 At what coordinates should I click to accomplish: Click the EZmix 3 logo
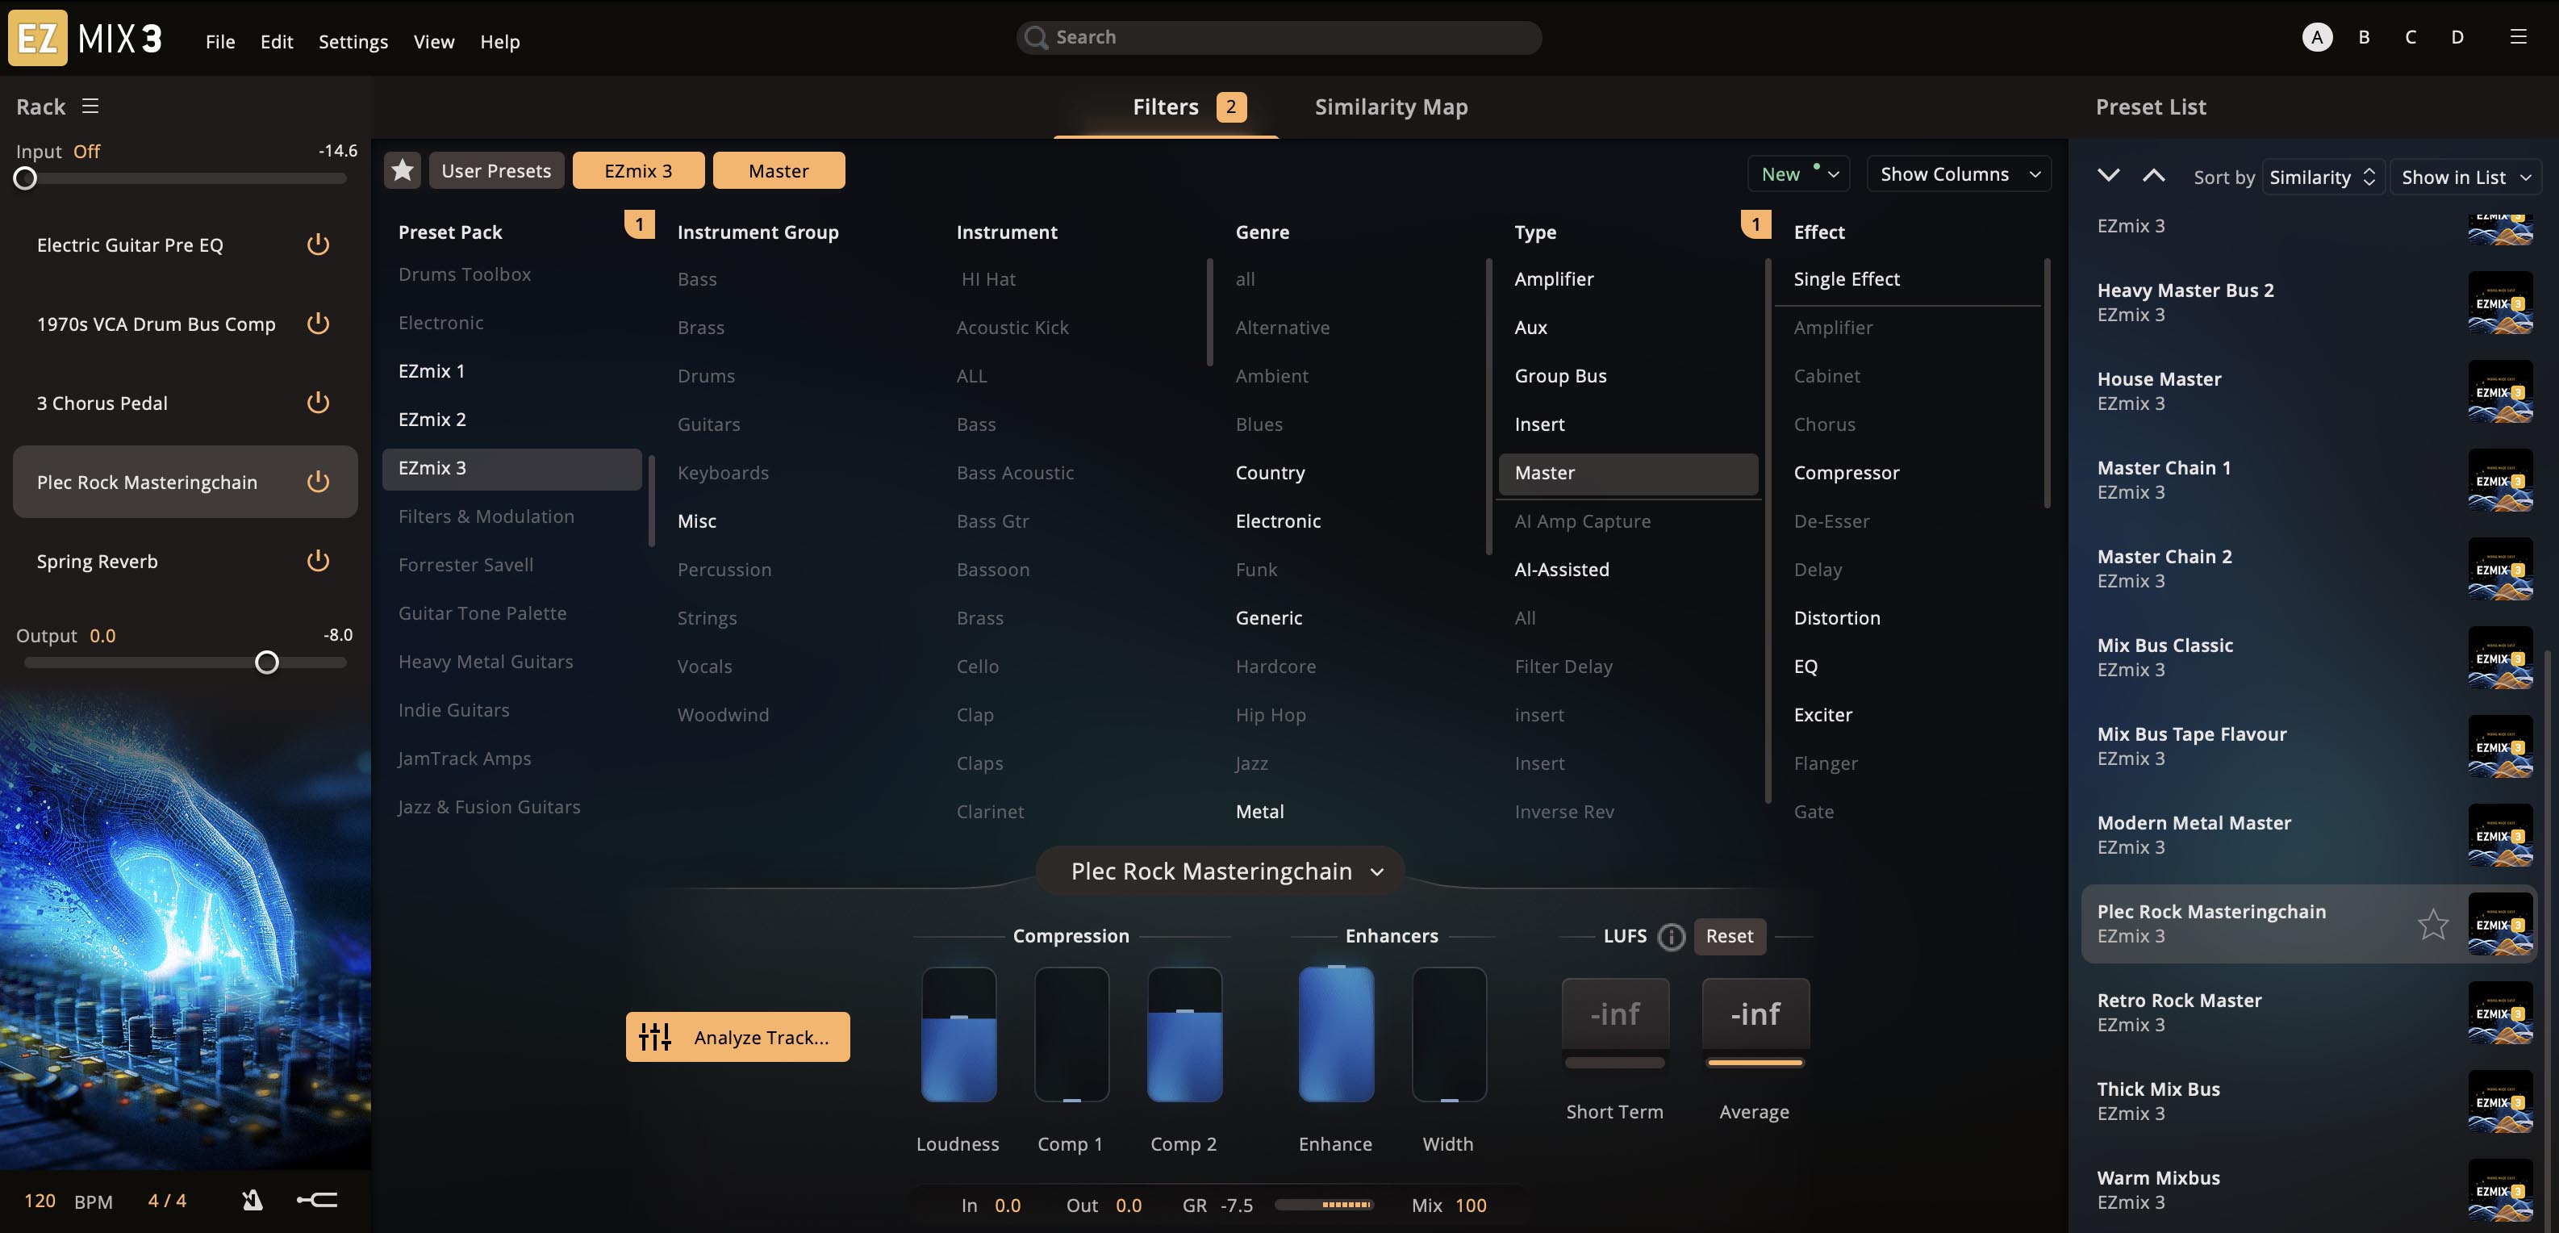coord(86,38)
